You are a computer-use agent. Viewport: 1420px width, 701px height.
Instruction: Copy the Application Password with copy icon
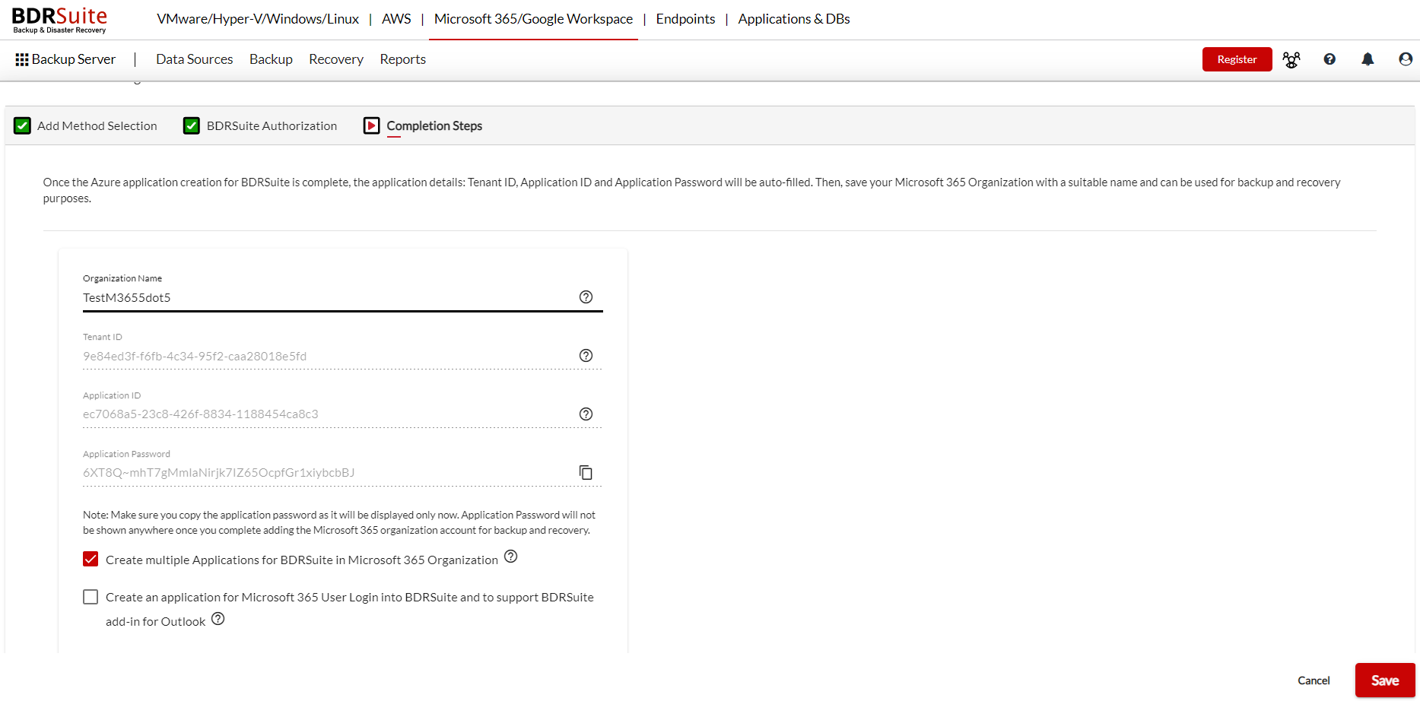(586, 472)
